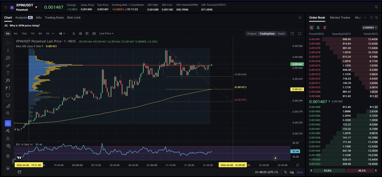Screen dimensions: 382x177
Task: Open the Risk Limit tab
Action: coord(74,17)
